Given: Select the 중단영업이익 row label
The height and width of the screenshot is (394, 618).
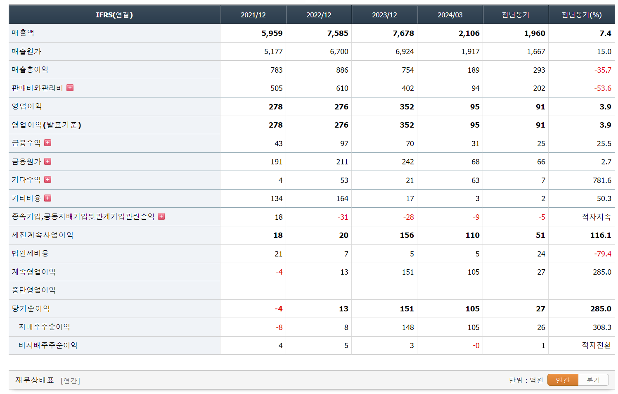Looking at the screenshot, I should [x=34, y=290].
